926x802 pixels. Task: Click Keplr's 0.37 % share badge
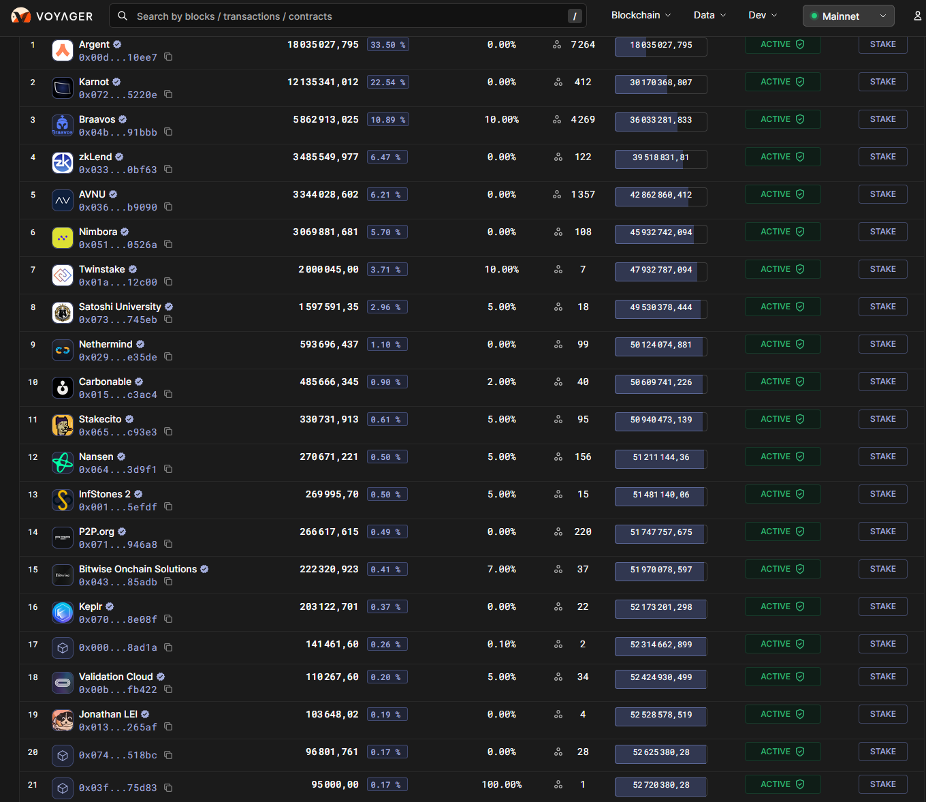coord(388,607)
